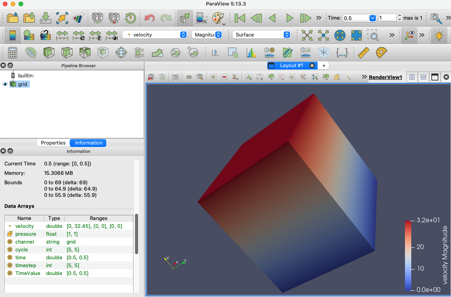Toggle the light kit bulb button
The height and width of the screenshot is (297, 451).
[x=439, y=35]
